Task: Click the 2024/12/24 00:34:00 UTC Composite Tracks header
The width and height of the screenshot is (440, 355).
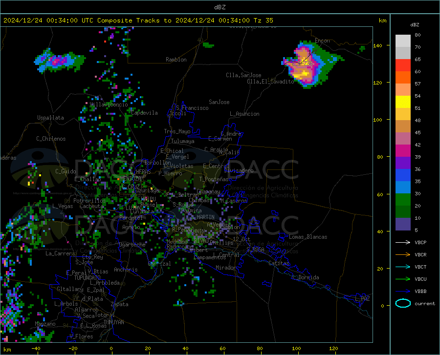Action: tap(138, 21)
